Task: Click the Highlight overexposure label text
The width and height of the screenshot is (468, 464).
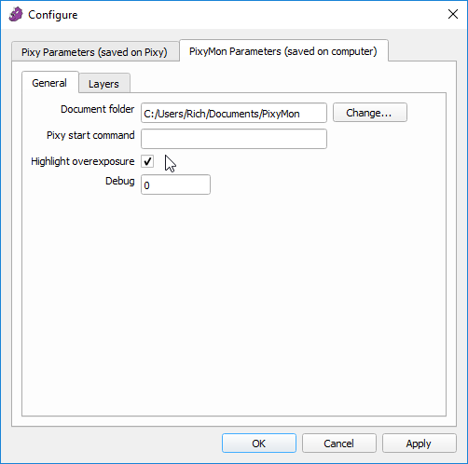Action: [x=83, y=161]
